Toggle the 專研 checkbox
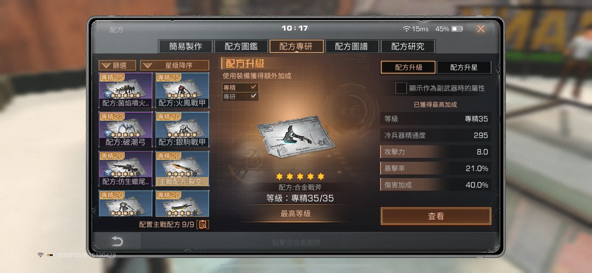Viewport: 592px width, 273px height. pos(254,96)
